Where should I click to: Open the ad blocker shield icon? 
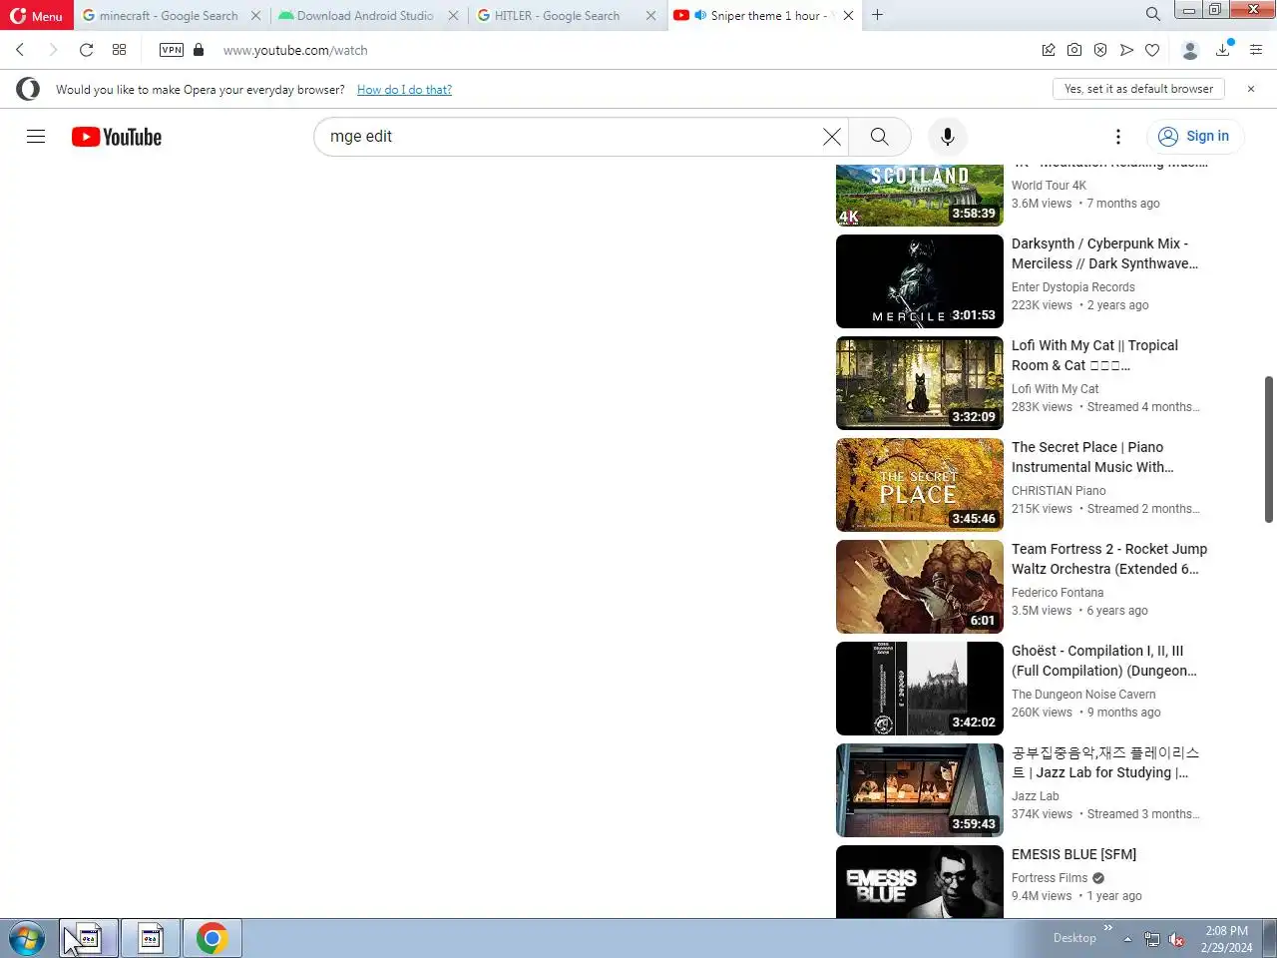[1100, 50]
